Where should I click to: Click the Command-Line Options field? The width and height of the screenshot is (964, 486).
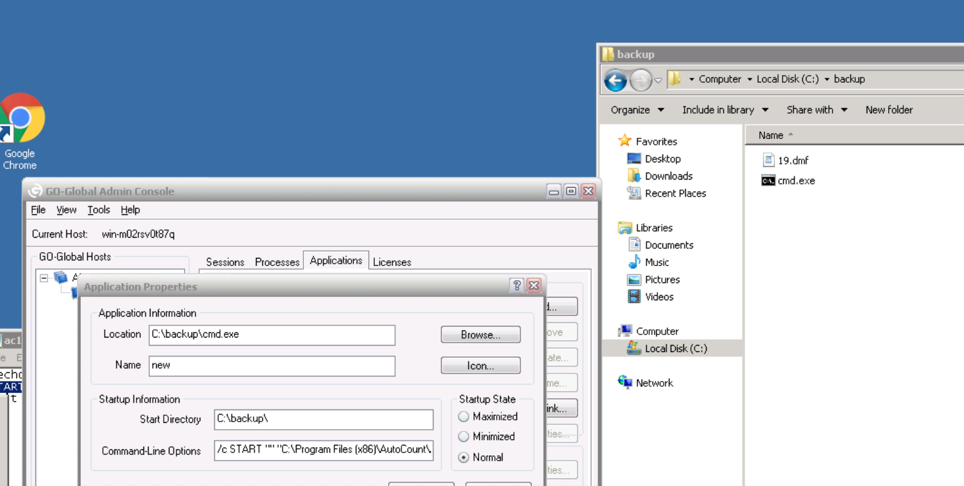324,450
